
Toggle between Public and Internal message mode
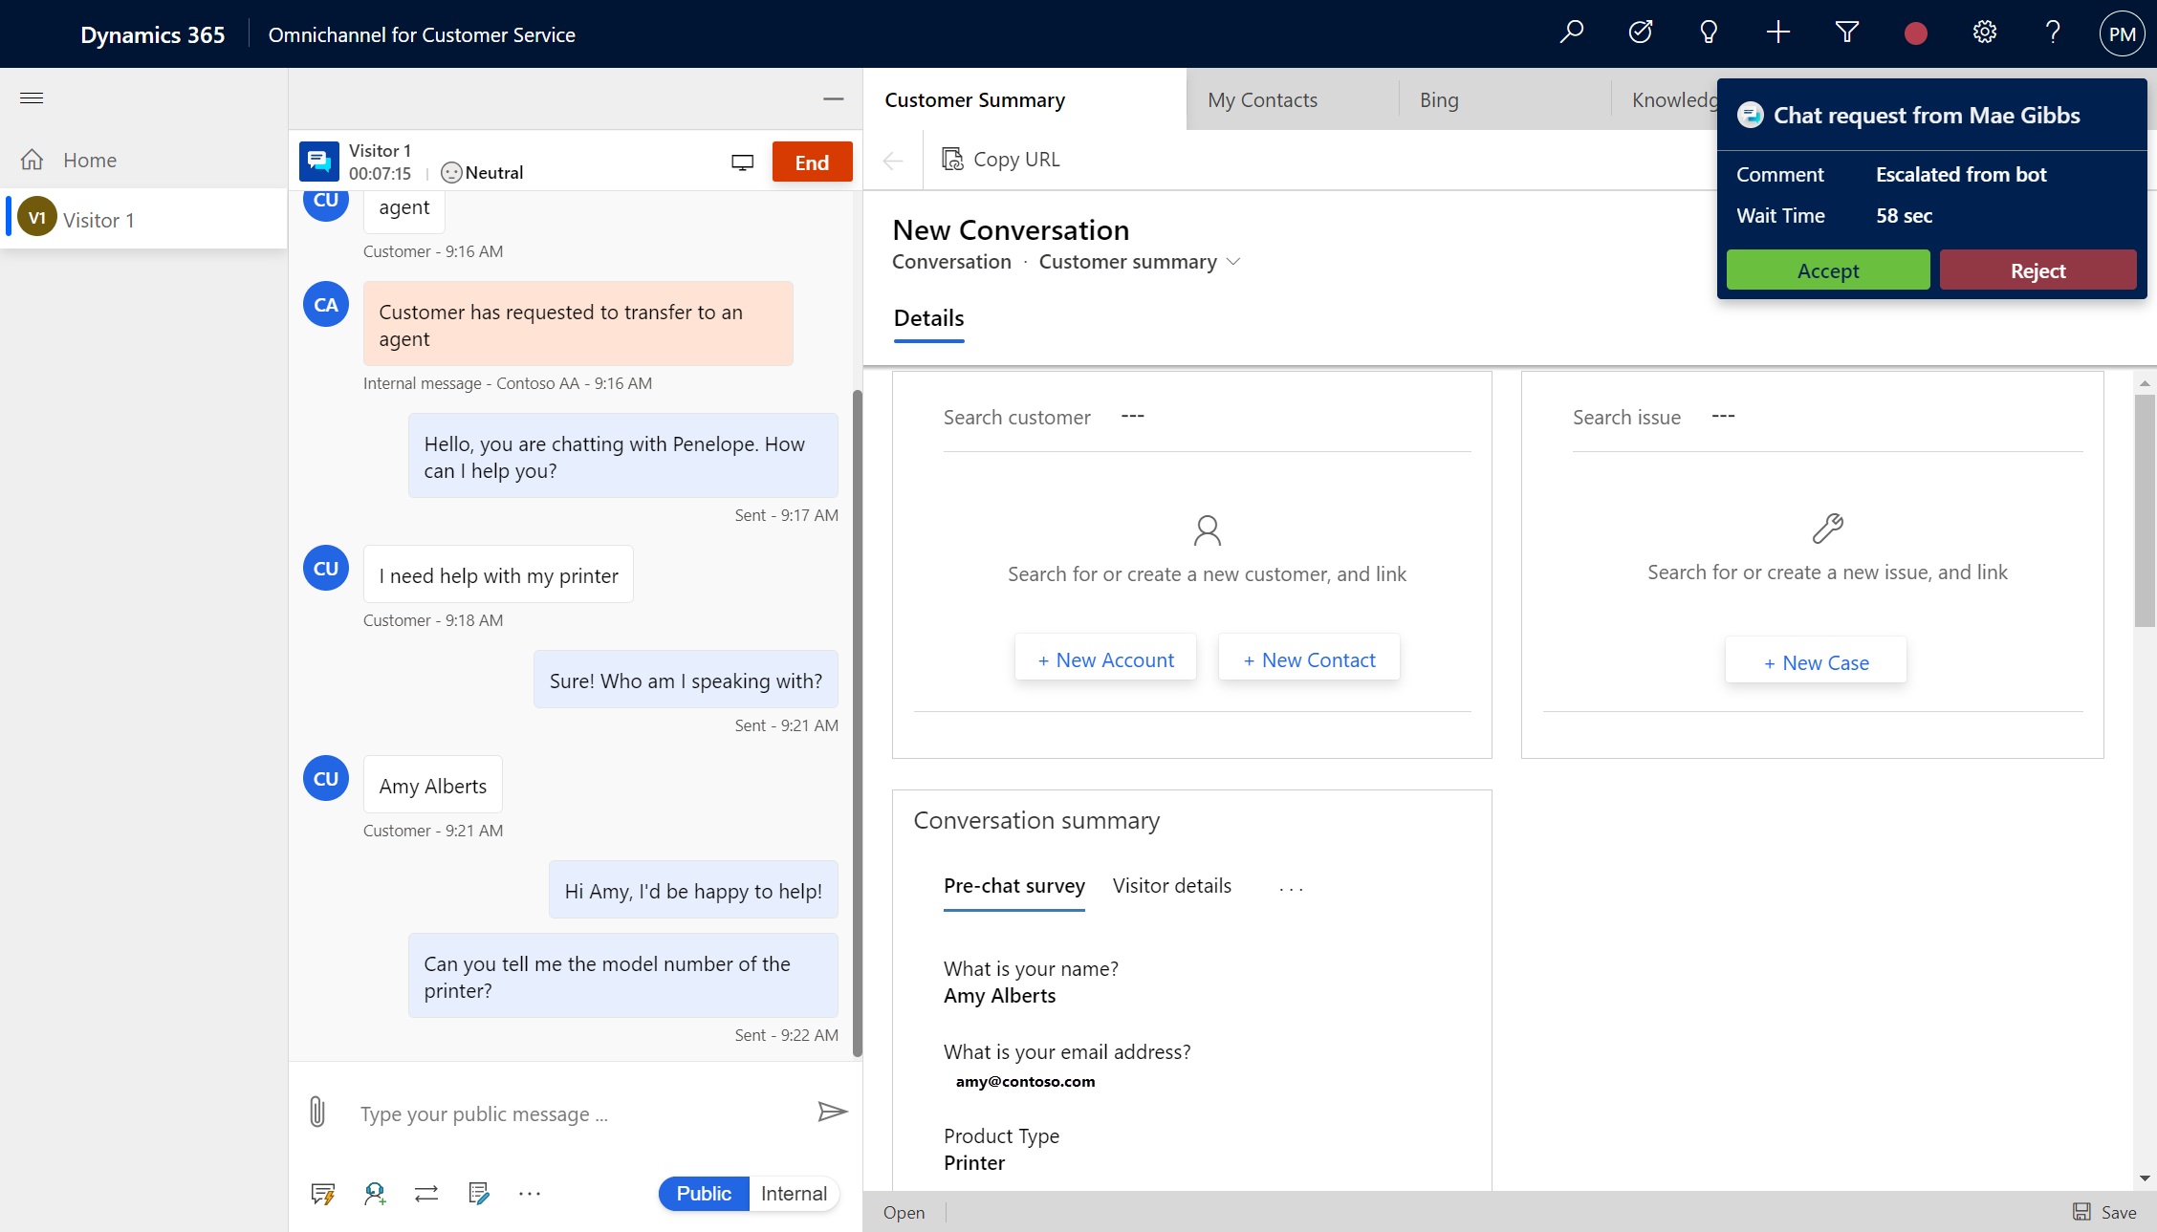(747, 1192)
